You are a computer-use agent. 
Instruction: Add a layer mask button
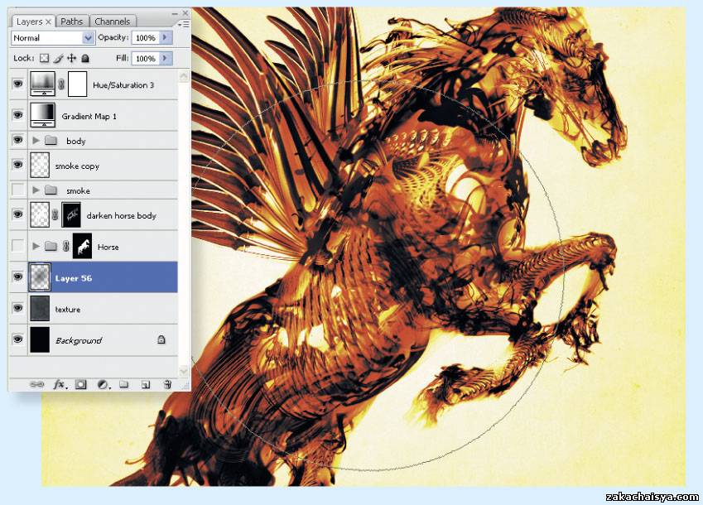point(80,384)
